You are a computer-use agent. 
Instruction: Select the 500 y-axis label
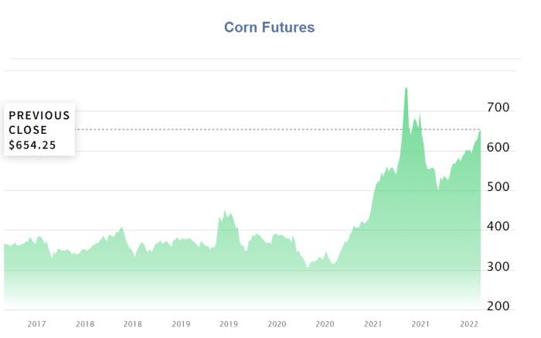click(x=498, y=188)
